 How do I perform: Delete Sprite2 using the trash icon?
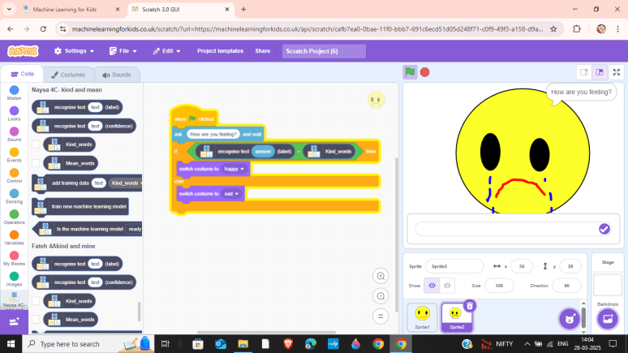tap(470, 306)
